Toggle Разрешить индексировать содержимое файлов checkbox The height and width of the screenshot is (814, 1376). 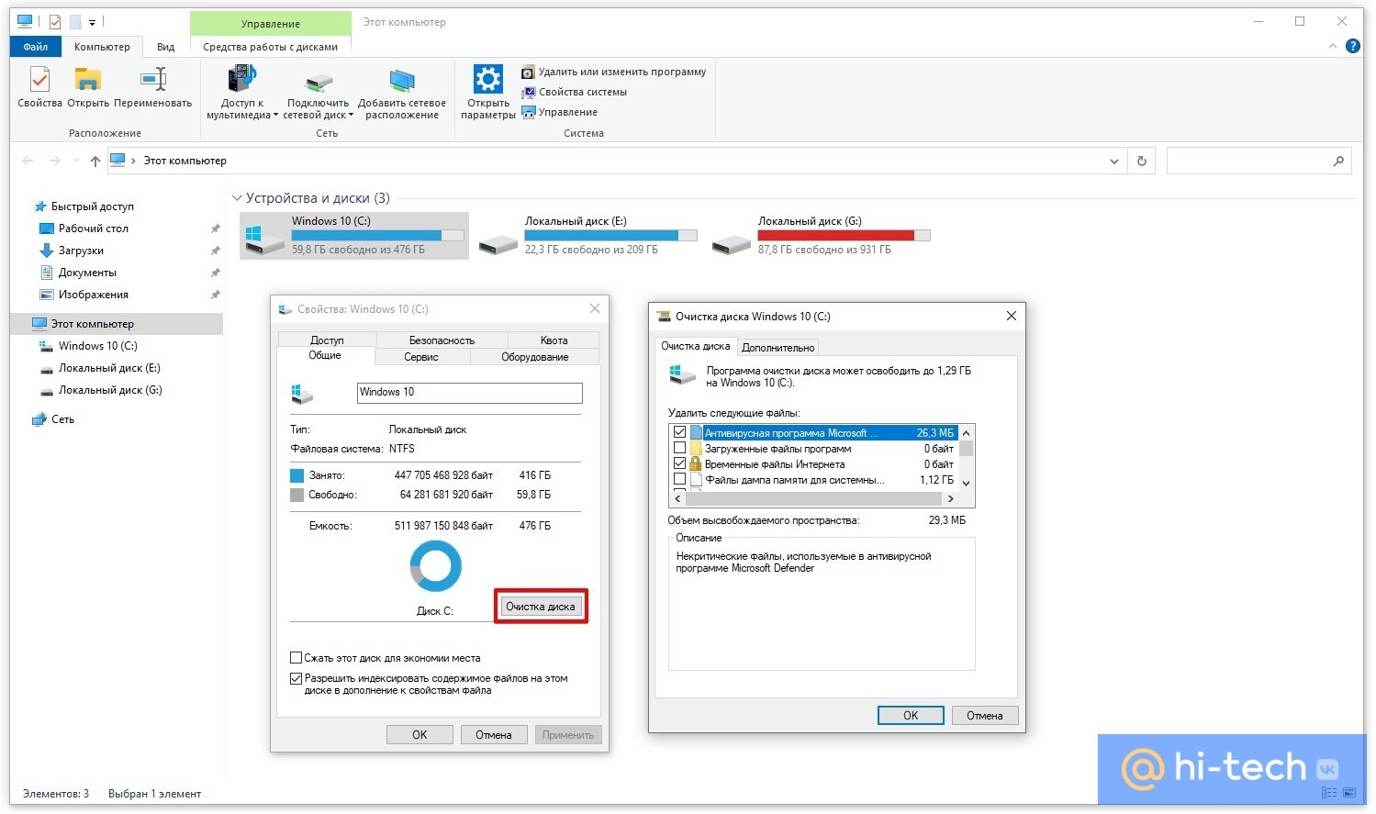click(296, 679)
